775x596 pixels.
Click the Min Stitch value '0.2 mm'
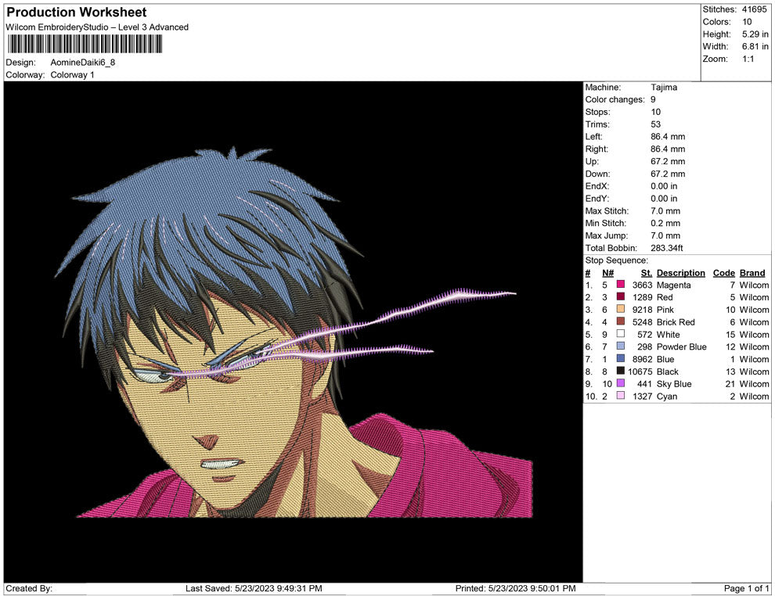coord(665,223)
